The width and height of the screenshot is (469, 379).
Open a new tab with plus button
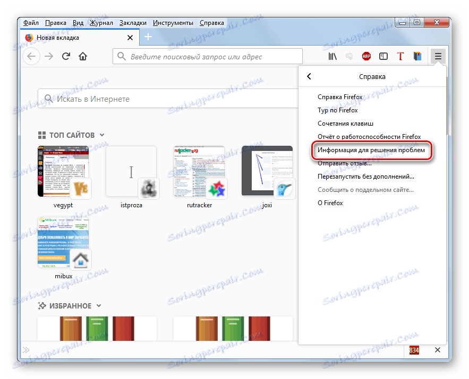(x=148, y=37)
